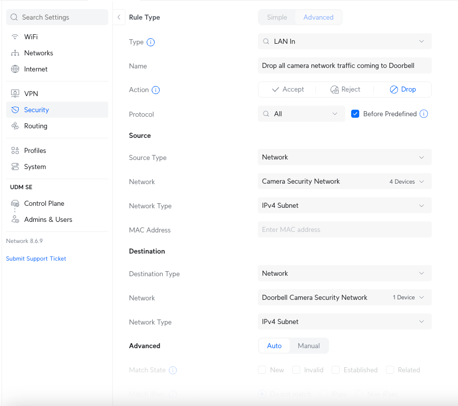This screenshot has height=406, width=458.
Task: Click the Submit Support Ticket link
Action: 36,259
